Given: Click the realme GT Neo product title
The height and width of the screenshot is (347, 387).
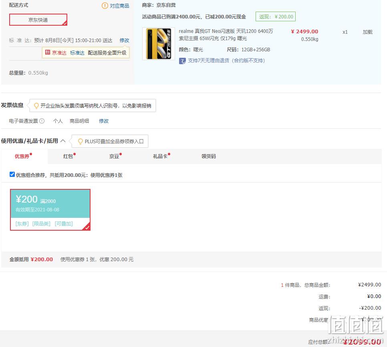Looking at the screenshot, I should (226, 34).
